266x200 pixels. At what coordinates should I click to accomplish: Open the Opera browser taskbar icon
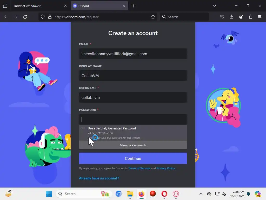(164, 194)
